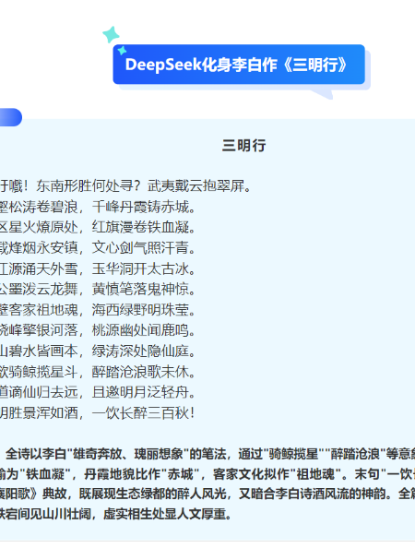This screenshot has width=415, height=548.
Task: Click the verse 黄慎笔落鬼神惊
Action: point(144,289)
